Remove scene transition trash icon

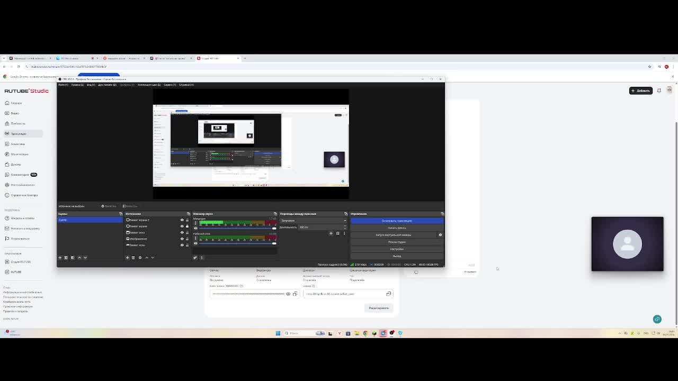337,233
